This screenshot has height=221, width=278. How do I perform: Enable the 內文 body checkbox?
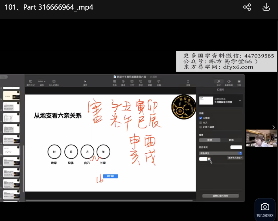point(201,123)
